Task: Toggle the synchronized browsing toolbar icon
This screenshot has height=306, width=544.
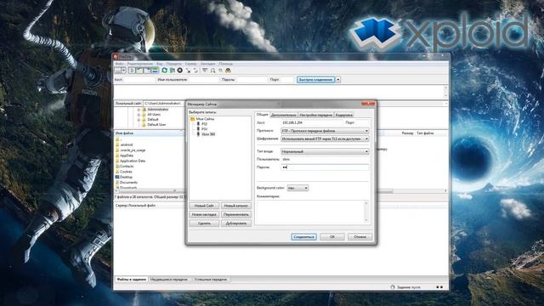Action: click(x=220, y=71)
